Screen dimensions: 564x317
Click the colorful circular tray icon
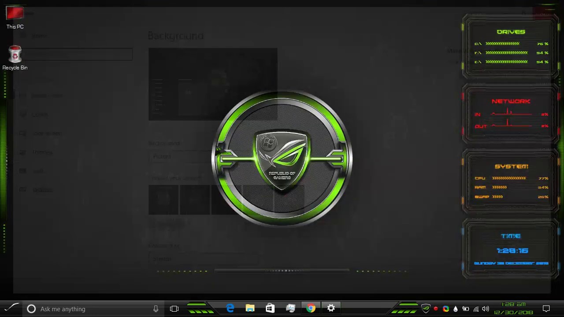pyautogui.click(x=446, y=309)
